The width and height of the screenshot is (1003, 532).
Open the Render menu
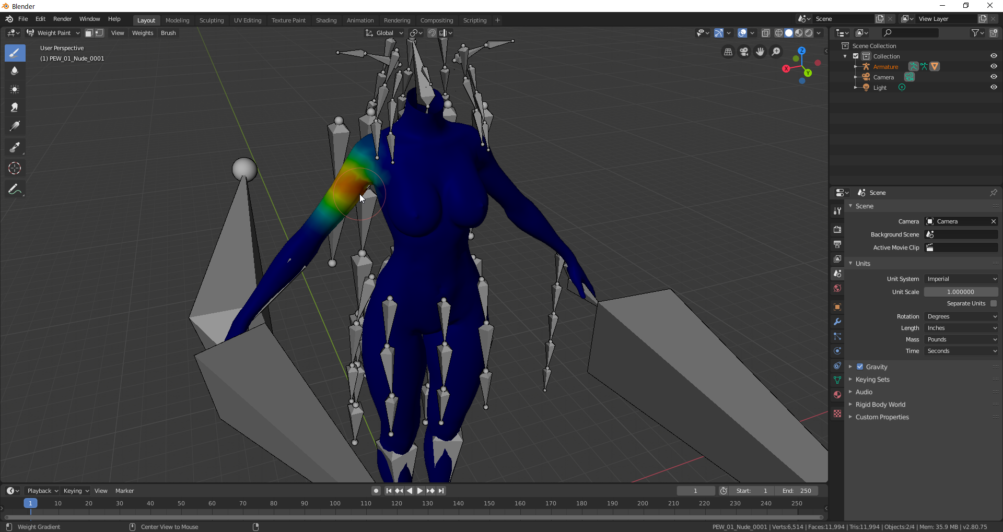[x=62, y=19]
